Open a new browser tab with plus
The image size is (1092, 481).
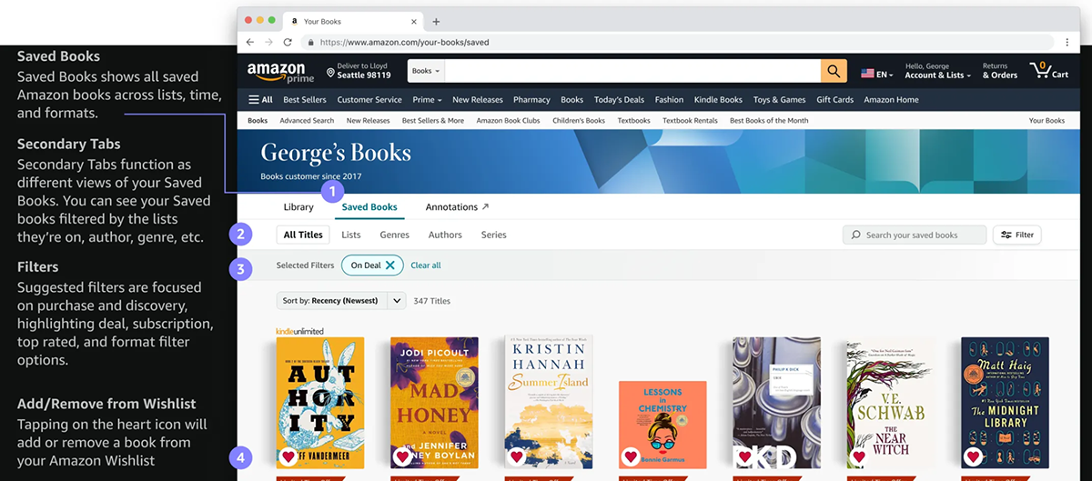(x=436, y=21)
